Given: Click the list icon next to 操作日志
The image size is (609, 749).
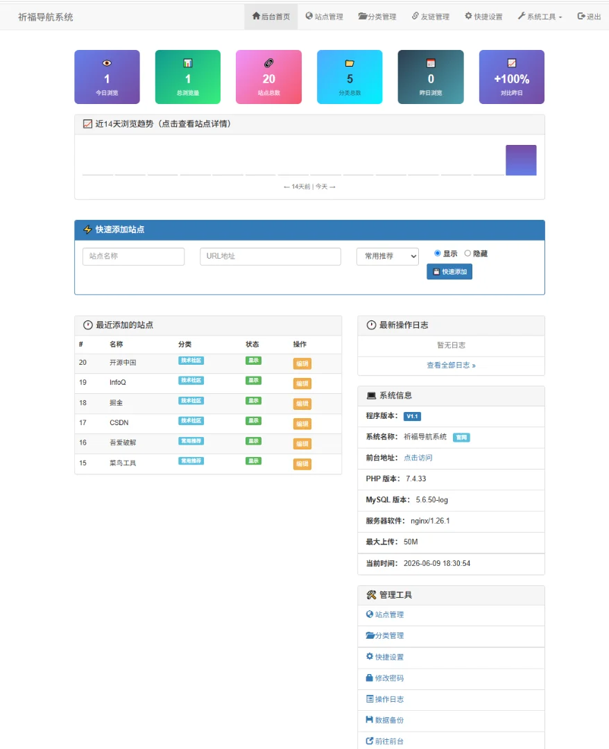Looking at the screenshot, I should point(370,698).
